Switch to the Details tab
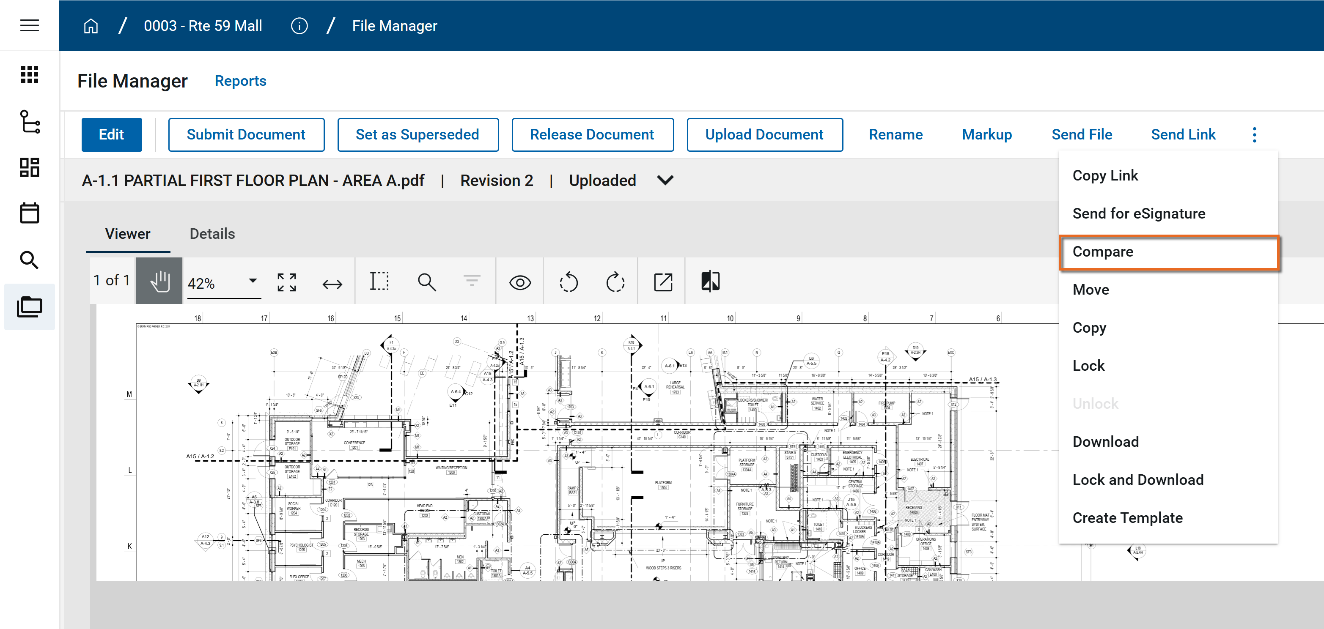This screenshot has height=629, width=1324. click(212, 234)
